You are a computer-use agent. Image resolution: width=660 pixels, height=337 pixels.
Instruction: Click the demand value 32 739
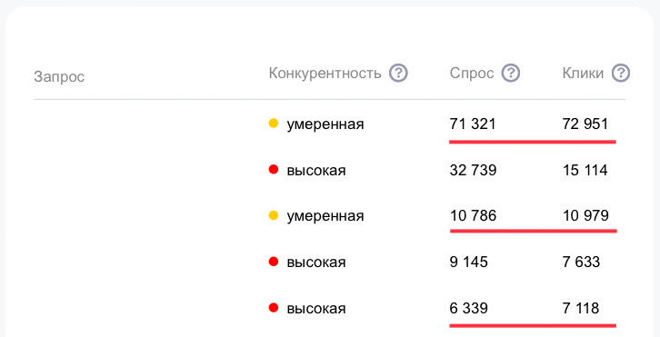[473, 171]
